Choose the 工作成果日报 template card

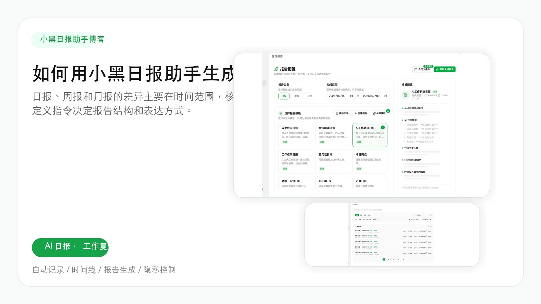point(296,161)
